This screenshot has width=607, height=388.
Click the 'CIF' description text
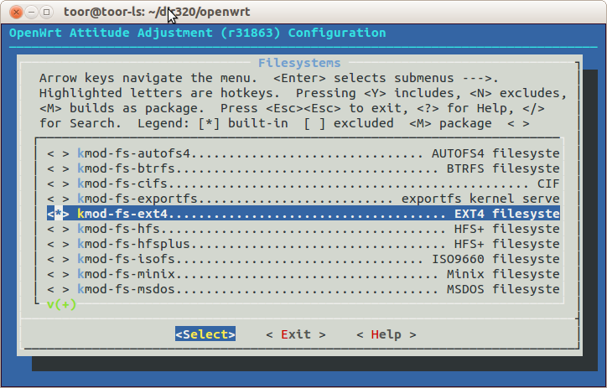[x=548, y=184]
